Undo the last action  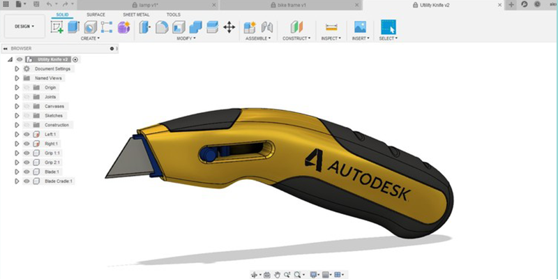coord(49,4)
